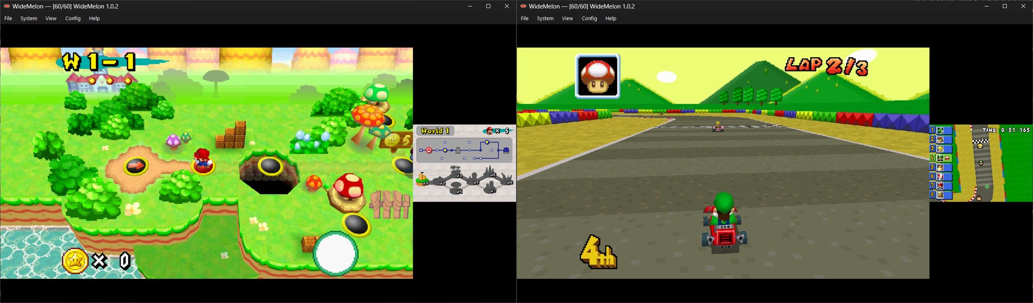Image resolution: width=1033 pixels, height=303 pixels.
Task: Click the white circle touch indicator
Action: pyautogui.click(x=336, y=253)
